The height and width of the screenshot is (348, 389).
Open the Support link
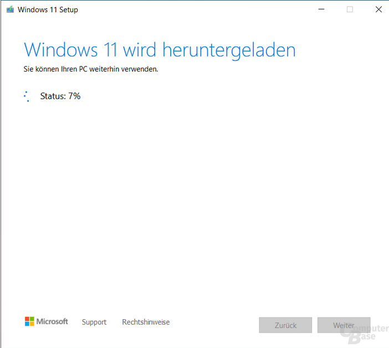coord(94,322)
